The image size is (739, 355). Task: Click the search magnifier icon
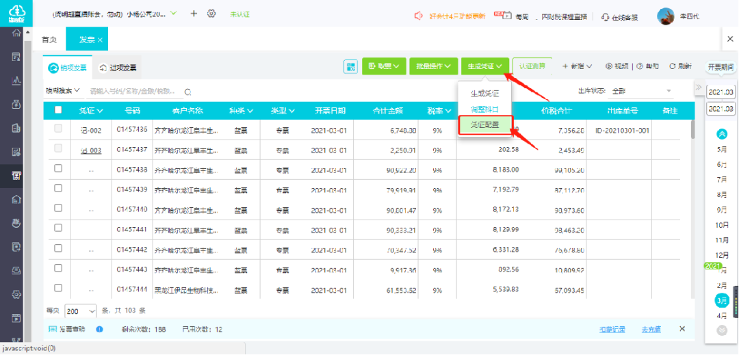point(187,92)
